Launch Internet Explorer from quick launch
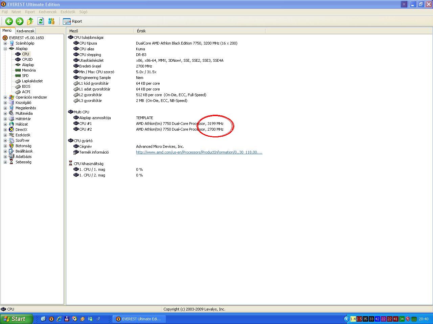The height and width of the screenshot is (324, 433). 59,319
